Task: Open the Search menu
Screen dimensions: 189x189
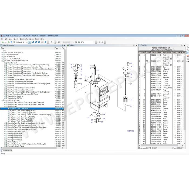Action: click(16, 39)
